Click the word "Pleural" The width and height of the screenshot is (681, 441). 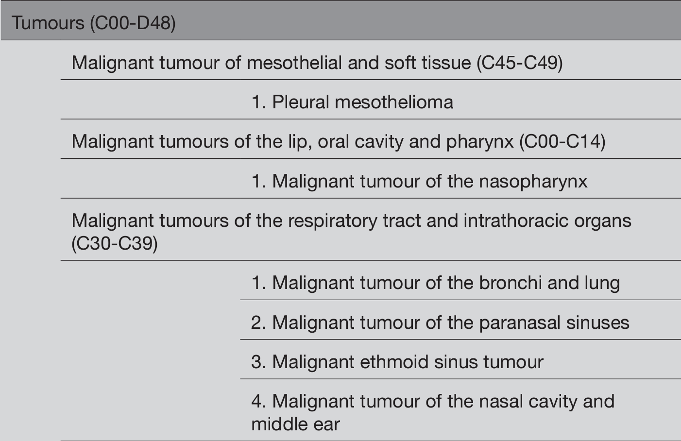click(x=301, y=102)
